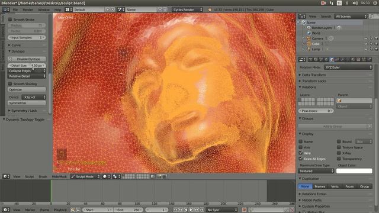Open viewport shading mode selector
The image size is (379, 213).
(107, 176)
